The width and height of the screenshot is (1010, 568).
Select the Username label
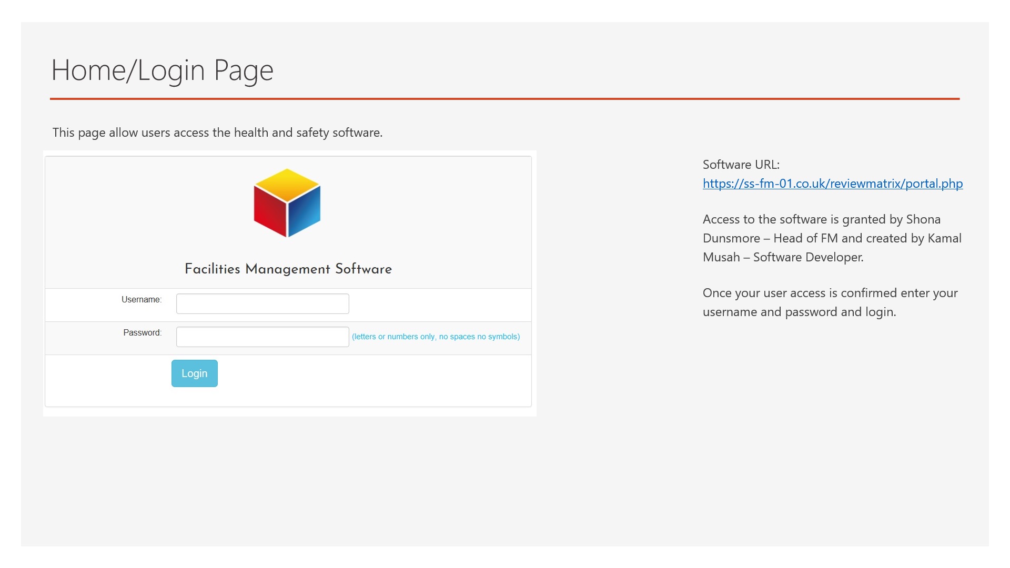[141, 299]
